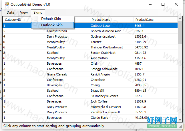Click Beverages in the Chai row
The image size is (185, 131).
54,64
